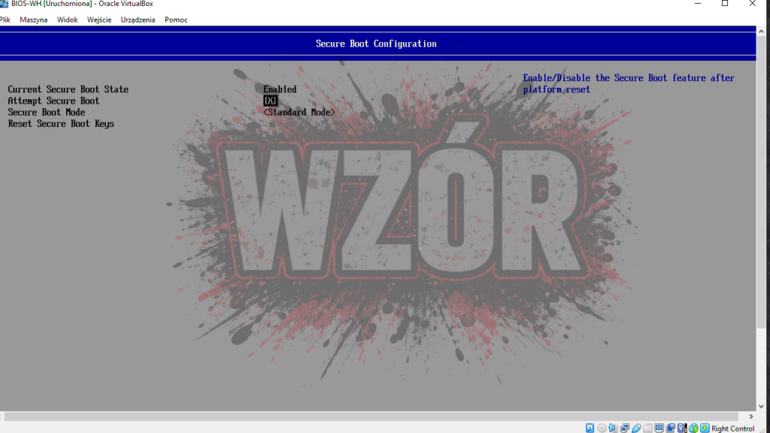Screen dimensions: 770x433
Task: Click the hard disk activity status icon
Action: tap(590, 428)
